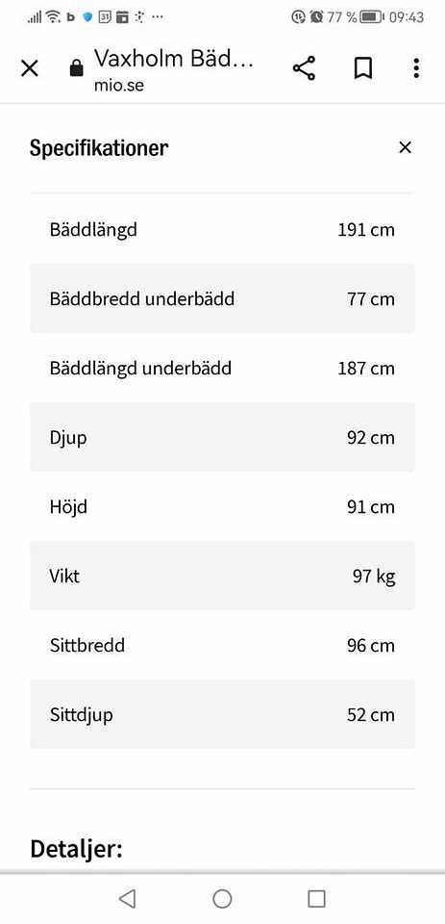
Task: Open the three-dot overflow menu
Action: click(x=416, y=68)
